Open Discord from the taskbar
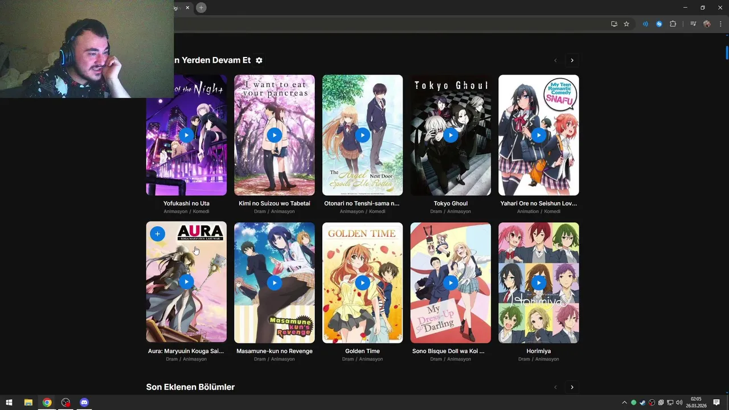Screen dimensions: 729x410 (84, 403)
